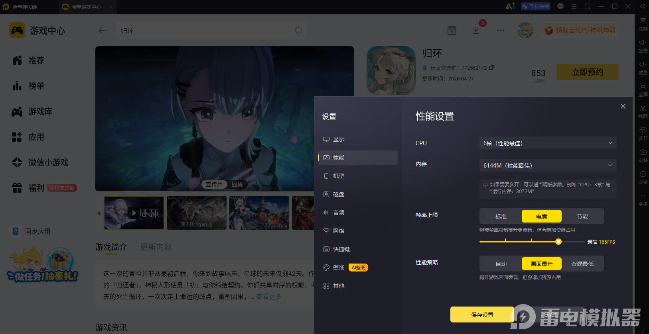Select 壁纸 wallpaper settings tab
Viewport: 649px width, 334px height.
click(358, 268)
